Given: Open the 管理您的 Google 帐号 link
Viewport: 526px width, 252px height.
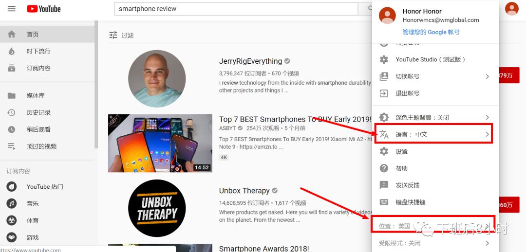Looking at the screenshot, I should coord(431,32).
